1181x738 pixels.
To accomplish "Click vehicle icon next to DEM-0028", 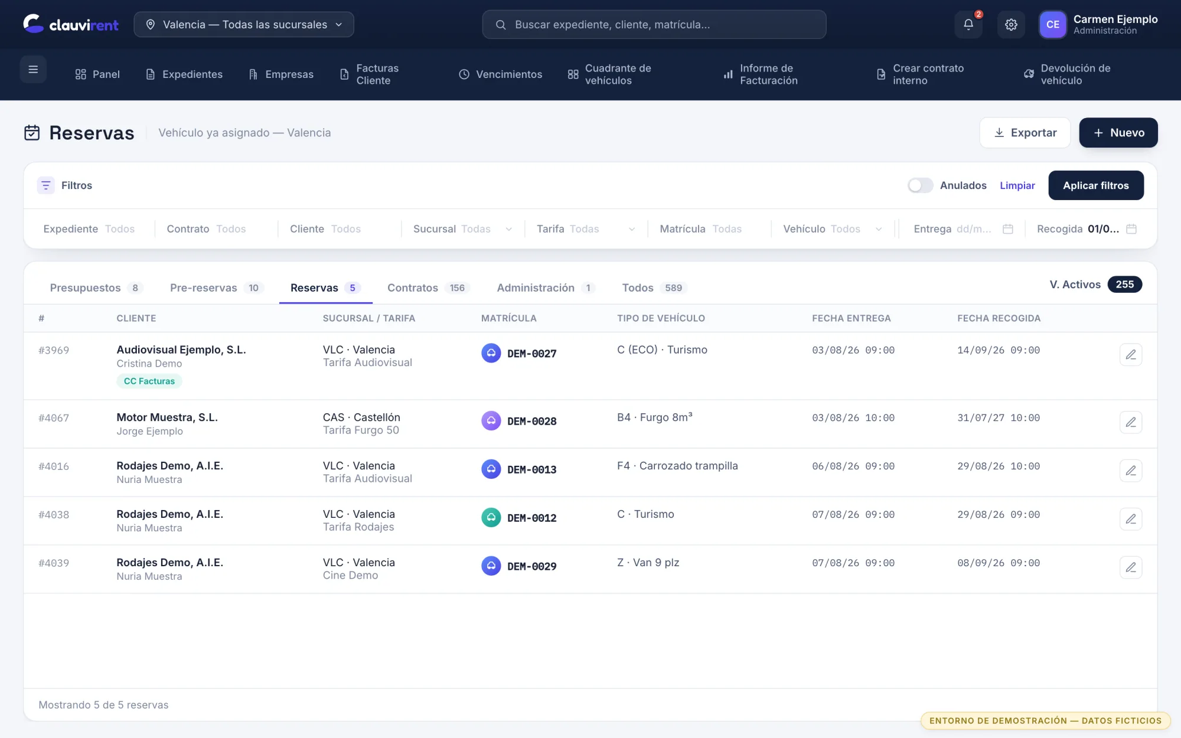I will (491, 420).
